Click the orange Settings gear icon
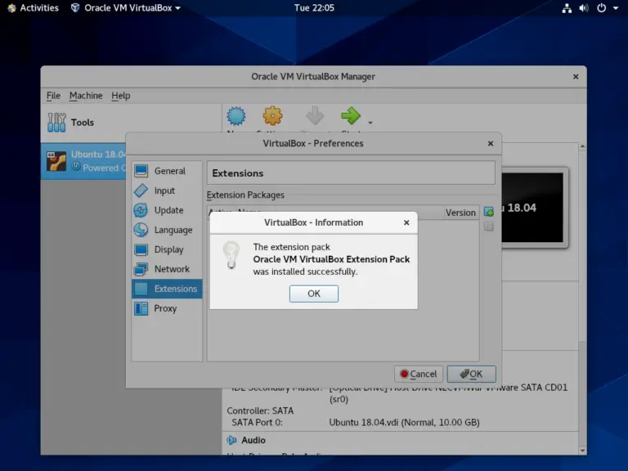 tap(272, 116)
